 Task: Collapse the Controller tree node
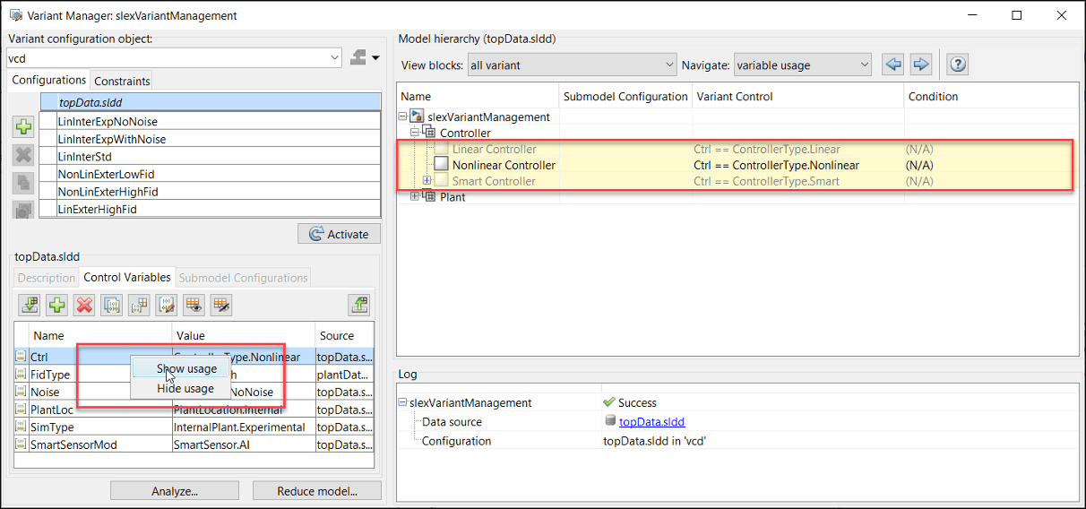(x=414, y=133)
